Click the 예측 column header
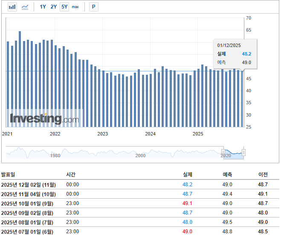This screenshot has height=235, width=281. (227, 175)
